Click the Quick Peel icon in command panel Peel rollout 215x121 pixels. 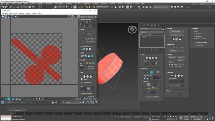(147, 58)
